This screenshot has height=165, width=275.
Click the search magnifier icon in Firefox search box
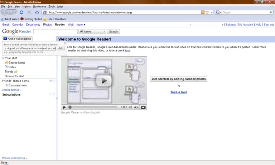(x=271, y=12)
